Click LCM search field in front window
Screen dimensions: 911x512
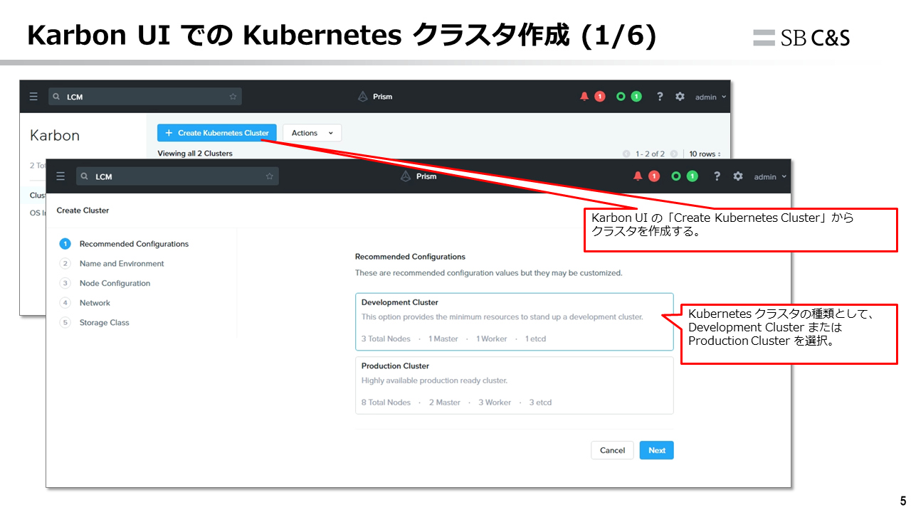click(x=177, y=176)
